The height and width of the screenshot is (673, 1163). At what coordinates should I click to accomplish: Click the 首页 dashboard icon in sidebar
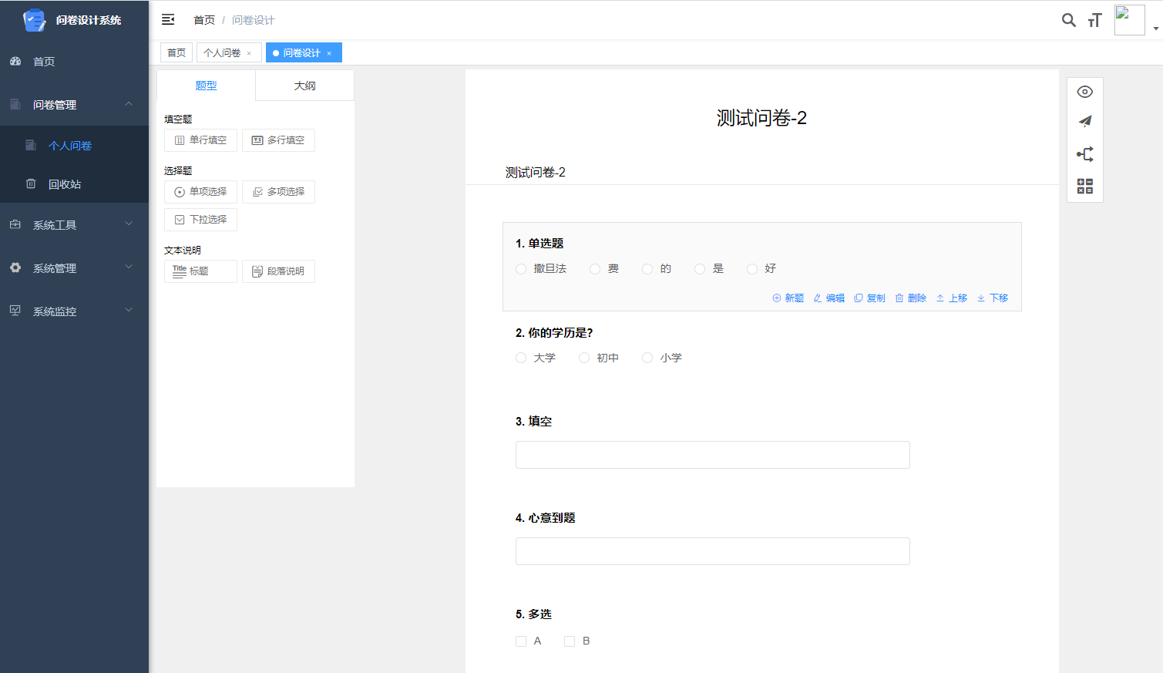(x=15, y=61)
